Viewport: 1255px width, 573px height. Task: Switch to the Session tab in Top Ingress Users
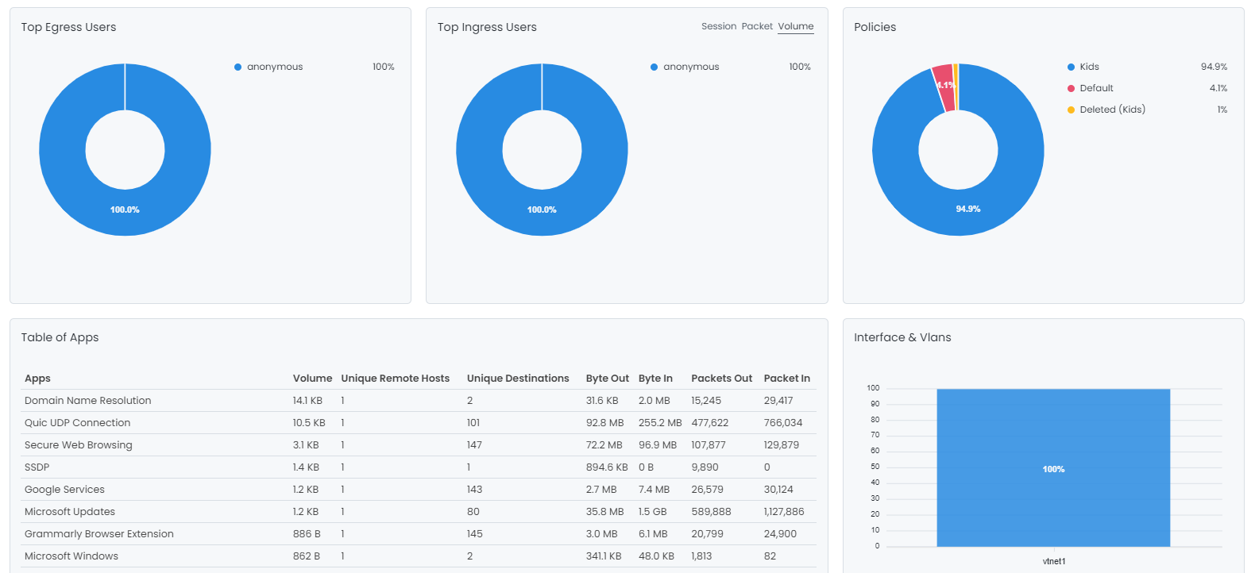tap(718, 26)
